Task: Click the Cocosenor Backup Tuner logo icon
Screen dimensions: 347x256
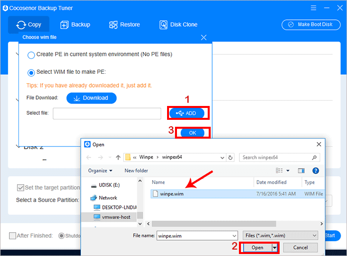Action: (5, 8)
